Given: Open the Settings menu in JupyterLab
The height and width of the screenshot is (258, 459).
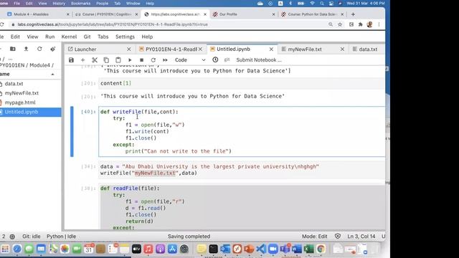Looking at the screenshot, I should [x=125, y=37].
